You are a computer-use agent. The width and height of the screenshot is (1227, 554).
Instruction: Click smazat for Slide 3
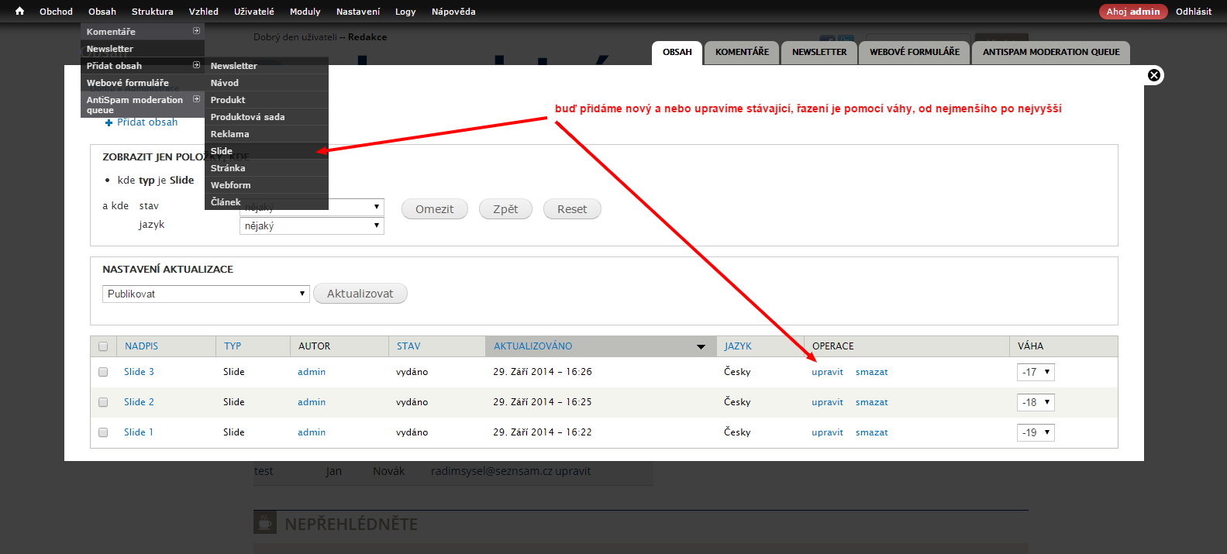[872, 372]
